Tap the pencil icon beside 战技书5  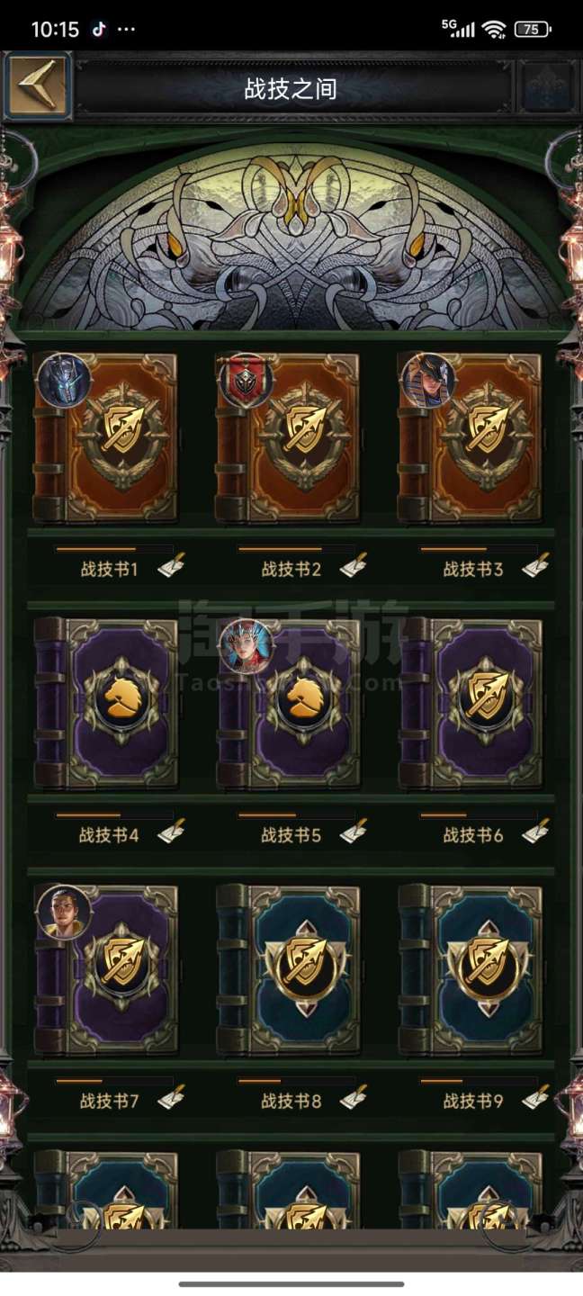click(x=354, y=832)
